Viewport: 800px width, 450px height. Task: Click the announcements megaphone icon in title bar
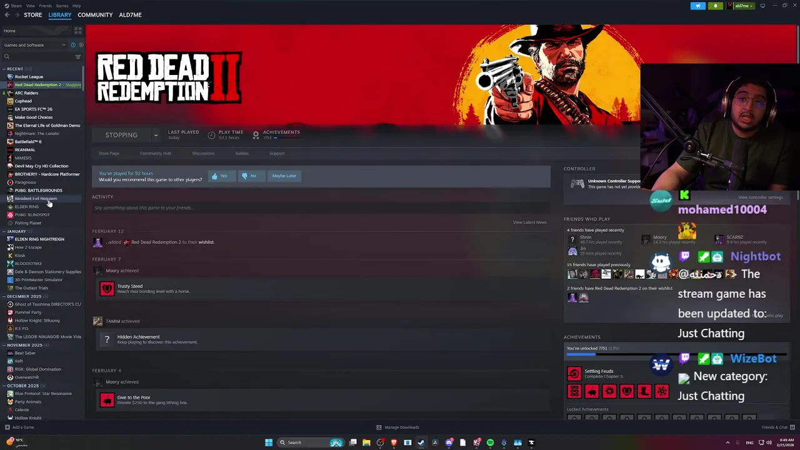(698, 6)
